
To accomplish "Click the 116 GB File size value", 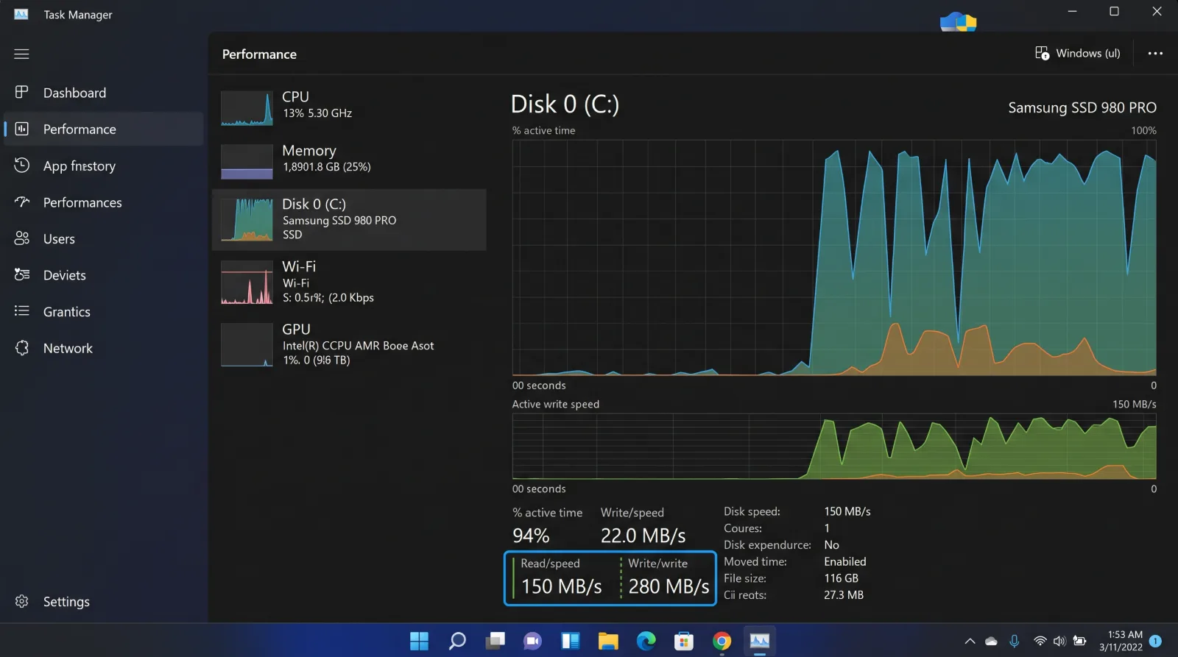I will coord(842,578).
